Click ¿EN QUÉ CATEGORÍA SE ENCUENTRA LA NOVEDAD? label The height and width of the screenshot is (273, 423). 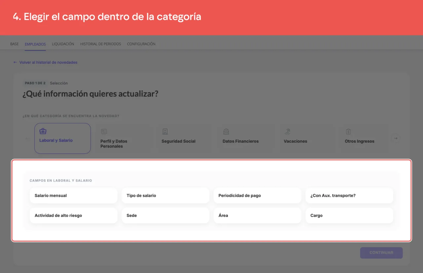[x=71, y=116]
